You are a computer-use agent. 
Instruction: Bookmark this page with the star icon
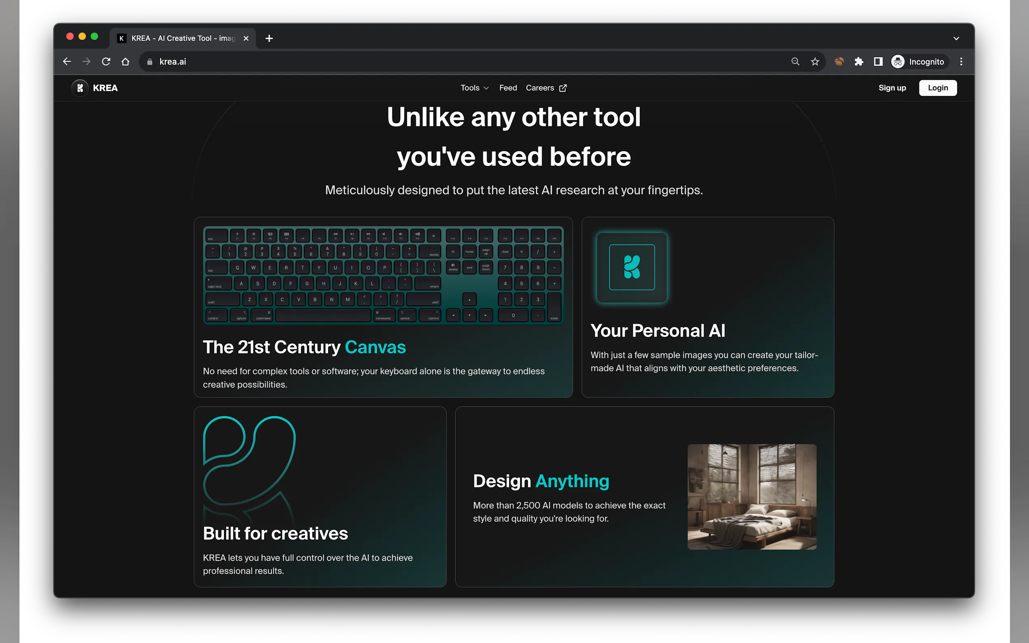click(x=815, y=62)
